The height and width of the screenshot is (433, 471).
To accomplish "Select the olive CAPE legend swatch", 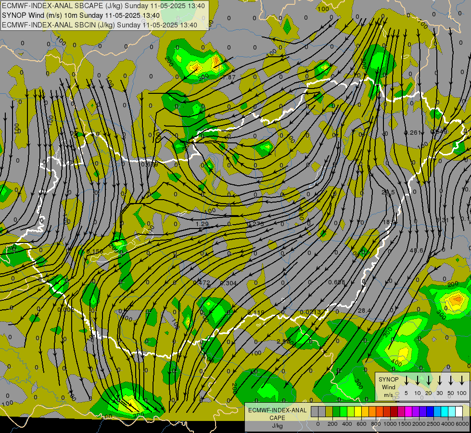I will pyautogui.click(x=329, y=412).
